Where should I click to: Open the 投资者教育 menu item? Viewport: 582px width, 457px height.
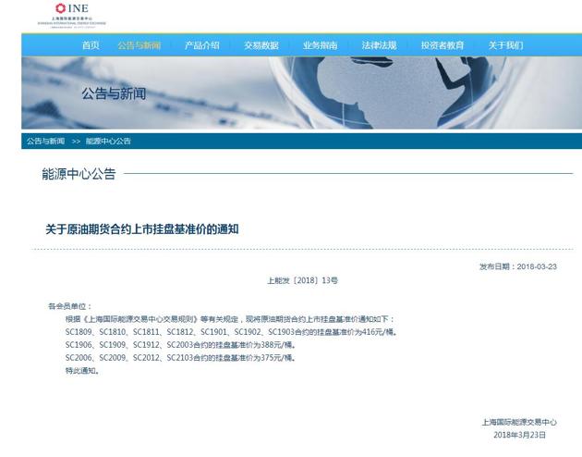point(443,45)
